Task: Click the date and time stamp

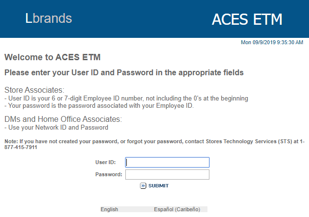Action: pos(272,42)
